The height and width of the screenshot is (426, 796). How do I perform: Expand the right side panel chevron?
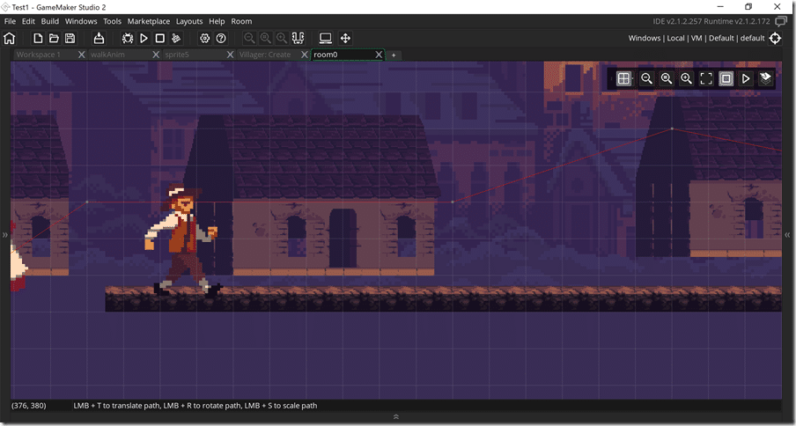pos(787,234)
